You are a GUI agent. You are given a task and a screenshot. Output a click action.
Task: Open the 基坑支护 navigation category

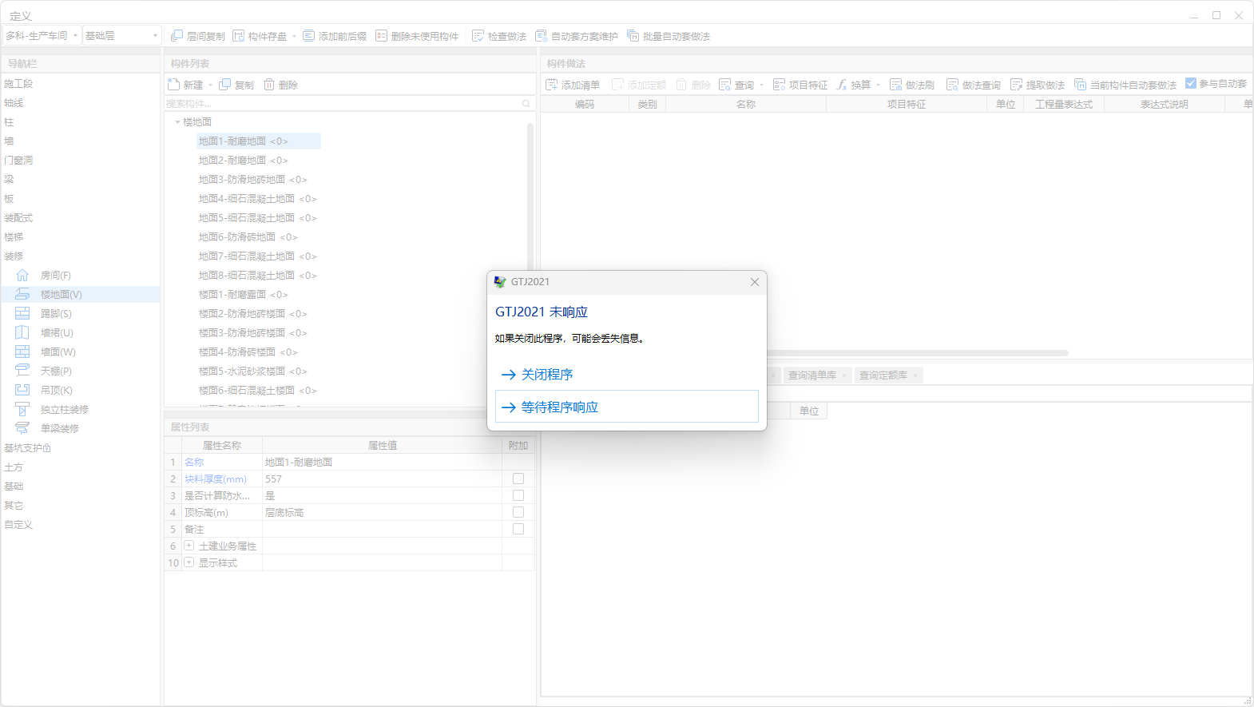point(28,448)
